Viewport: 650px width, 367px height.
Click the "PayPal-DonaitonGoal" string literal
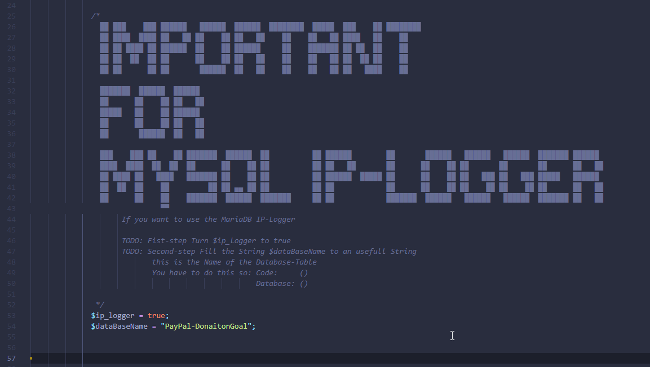point(207,326)
